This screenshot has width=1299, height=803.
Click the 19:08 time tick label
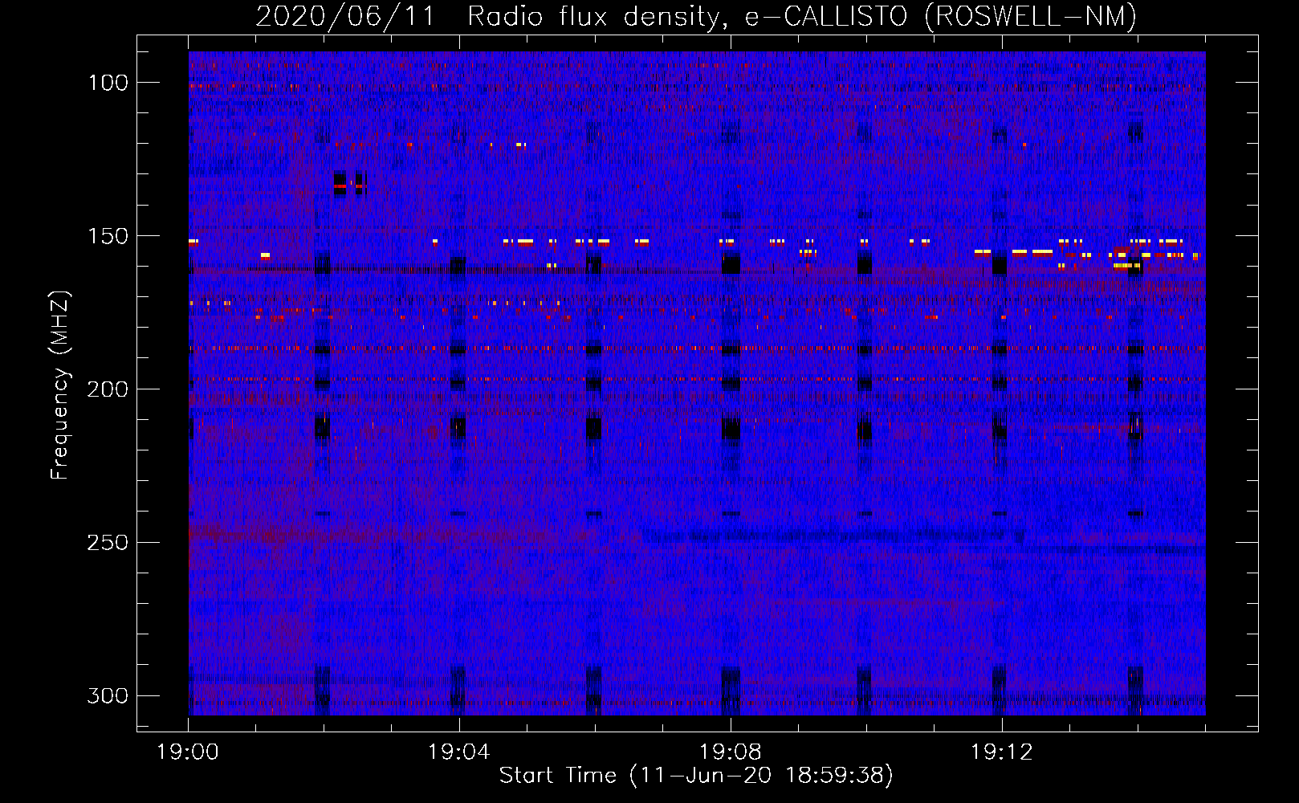(731, 752)
